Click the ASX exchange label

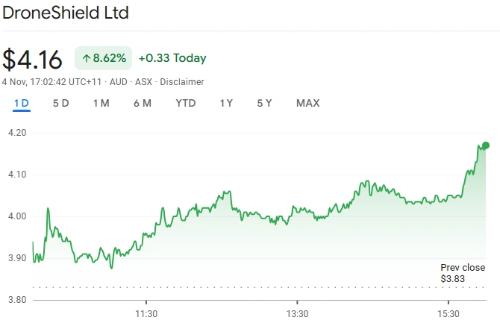[143, 81]
